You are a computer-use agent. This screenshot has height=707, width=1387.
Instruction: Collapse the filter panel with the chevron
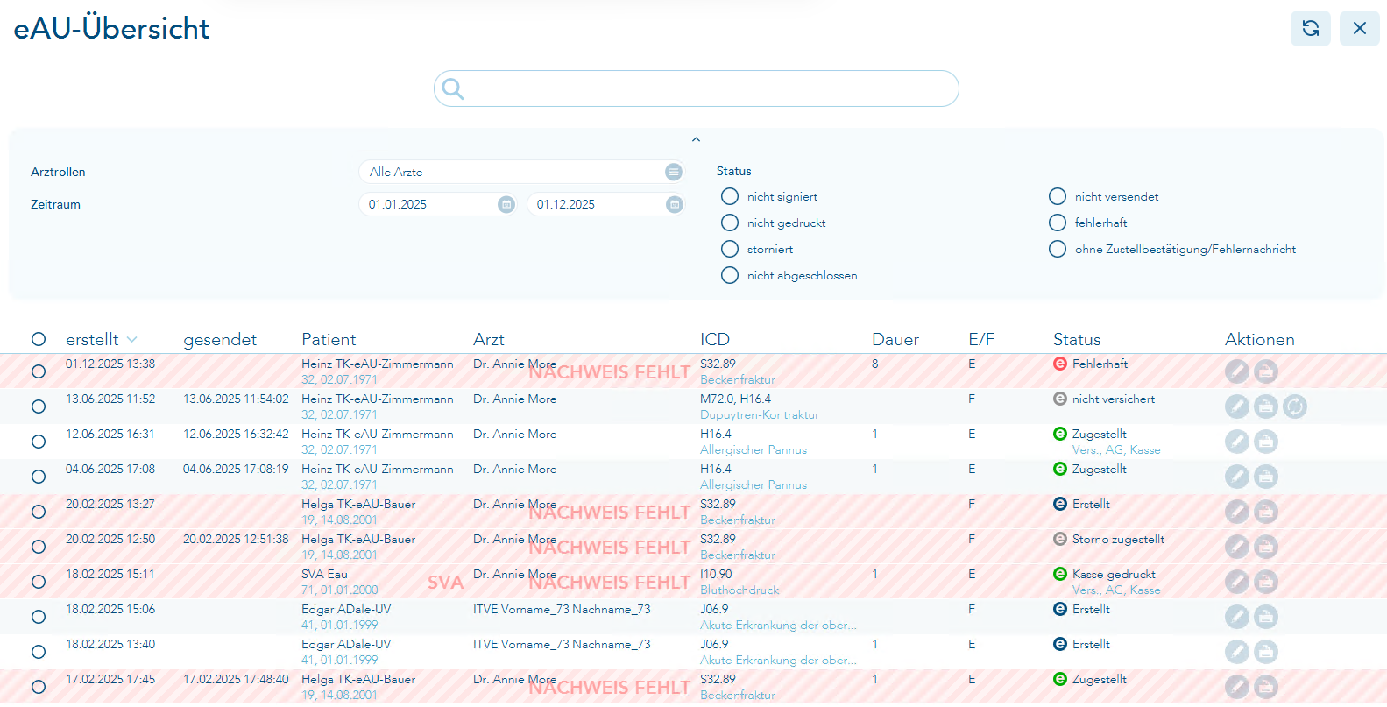point(696,139)
